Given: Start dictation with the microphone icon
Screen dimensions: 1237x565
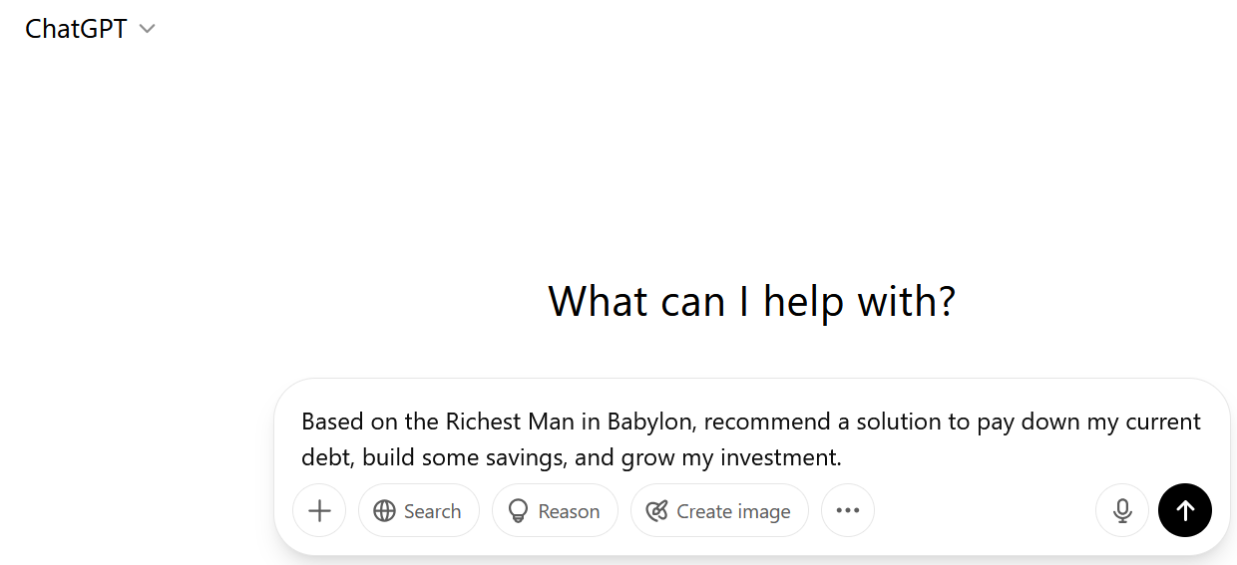Looking at the screenshot, I should tap(1122, 511).
